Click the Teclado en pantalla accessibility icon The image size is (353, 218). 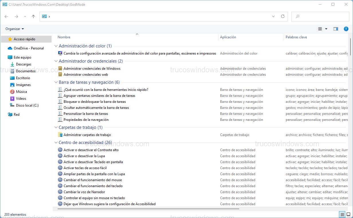pyautogui.click(x=60, y=162)
